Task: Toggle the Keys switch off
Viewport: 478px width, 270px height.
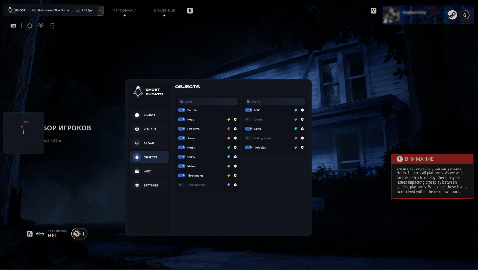Action: [182, 119]
